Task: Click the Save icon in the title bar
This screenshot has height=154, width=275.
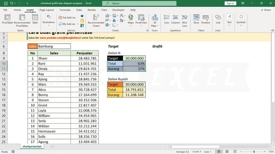Action: tap(6, 3)
